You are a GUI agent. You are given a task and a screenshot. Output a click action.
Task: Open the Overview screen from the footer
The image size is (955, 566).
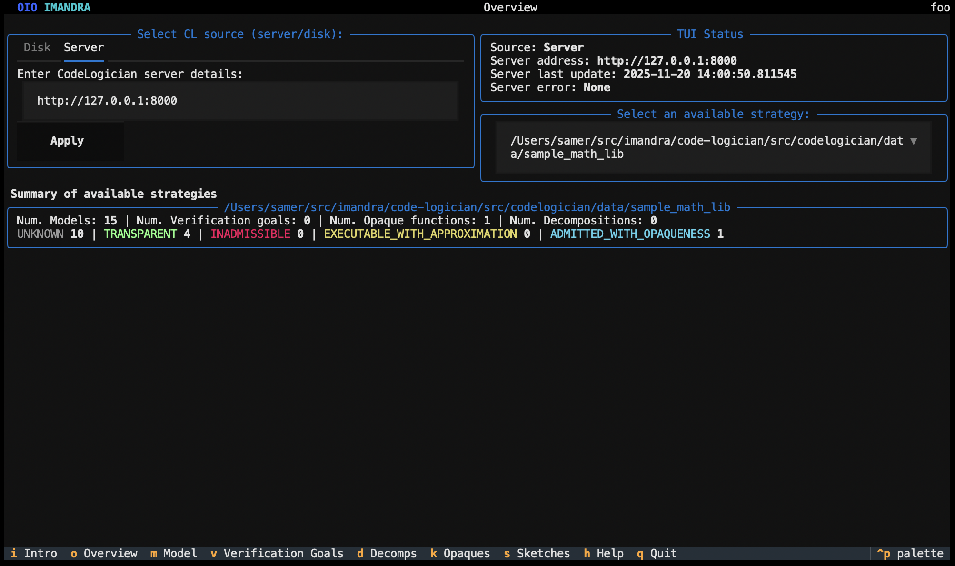(103, 553)
